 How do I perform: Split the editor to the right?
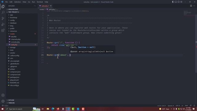point(191,6)
